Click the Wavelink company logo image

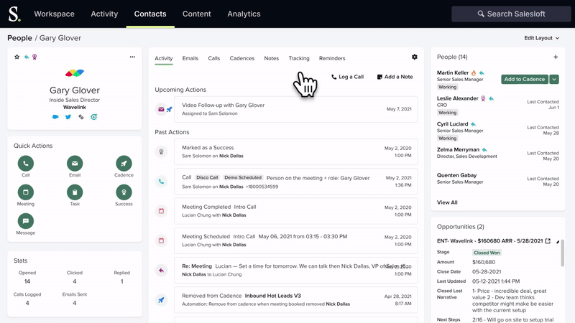(75, 73)
